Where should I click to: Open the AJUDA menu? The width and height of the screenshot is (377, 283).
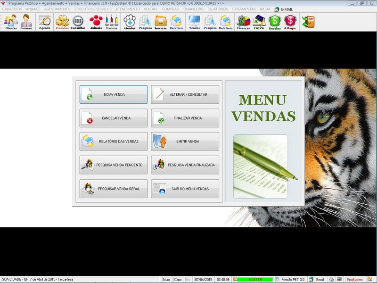(x=265, y=9)
